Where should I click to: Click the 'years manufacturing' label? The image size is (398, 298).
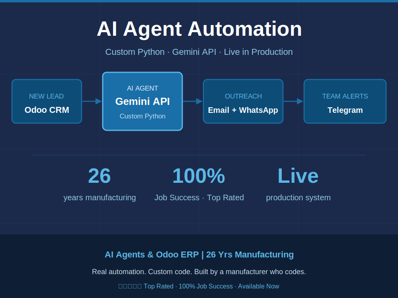[99, 197]
